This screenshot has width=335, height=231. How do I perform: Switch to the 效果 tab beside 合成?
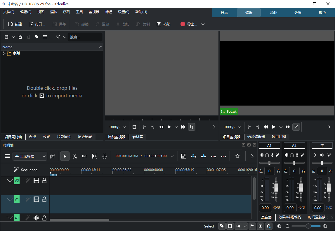tap(46, 137)
